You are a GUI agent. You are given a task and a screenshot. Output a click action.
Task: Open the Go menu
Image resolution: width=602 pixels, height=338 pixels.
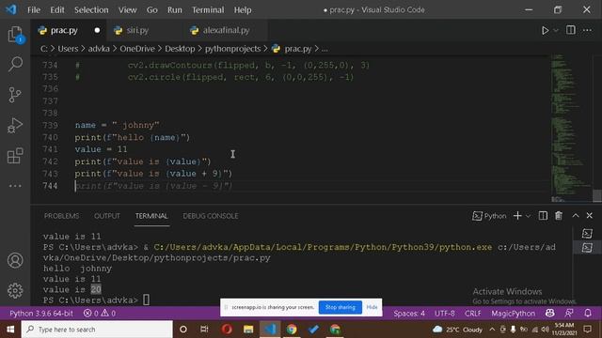coord(152,10)
